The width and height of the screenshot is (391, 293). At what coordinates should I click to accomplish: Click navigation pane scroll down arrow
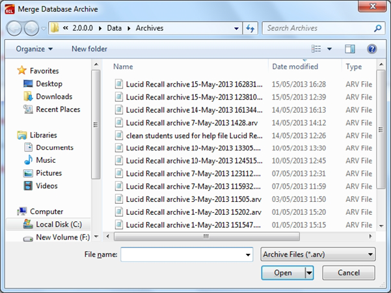[x=96, y=236]
